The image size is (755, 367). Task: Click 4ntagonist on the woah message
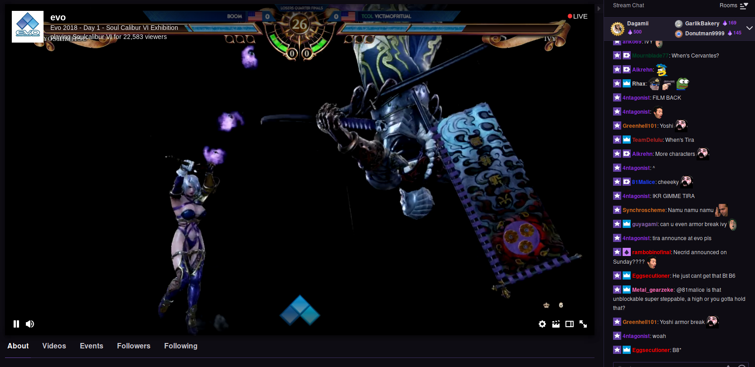click(636, 336)
